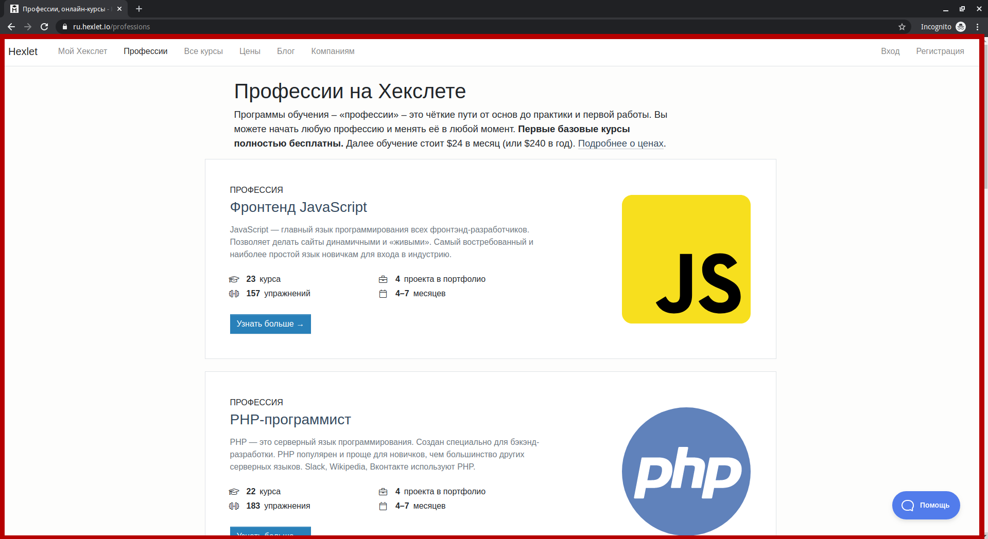
Task: Click the Регистрация link
Action: tap(940, 51)
